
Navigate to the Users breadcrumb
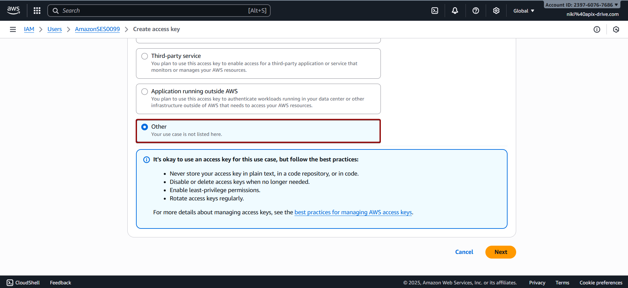(55, 29)
